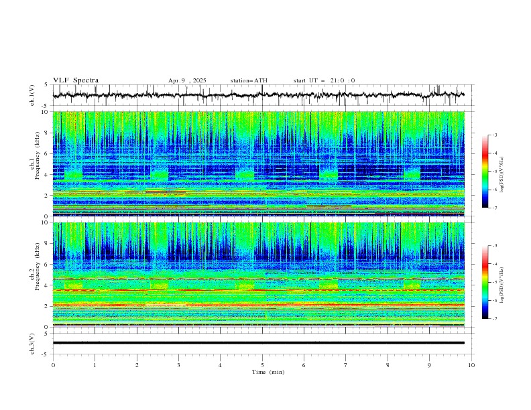Click the "5" voltage tick of ch.1(V) panel

[46, 84]
